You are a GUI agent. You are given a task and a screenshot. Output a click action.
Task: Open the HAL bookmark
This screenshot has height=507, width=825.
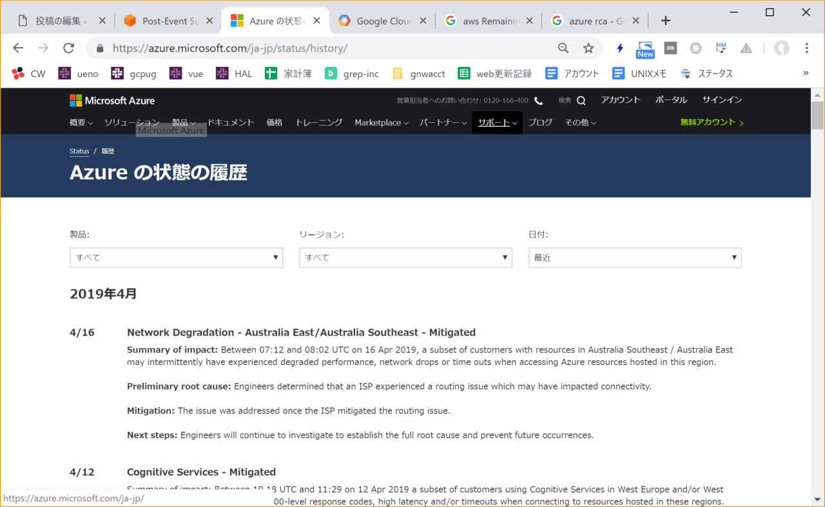(234, 73)
